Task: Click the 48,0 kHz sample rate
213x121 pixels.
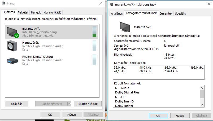Action: tap(145, 68)
